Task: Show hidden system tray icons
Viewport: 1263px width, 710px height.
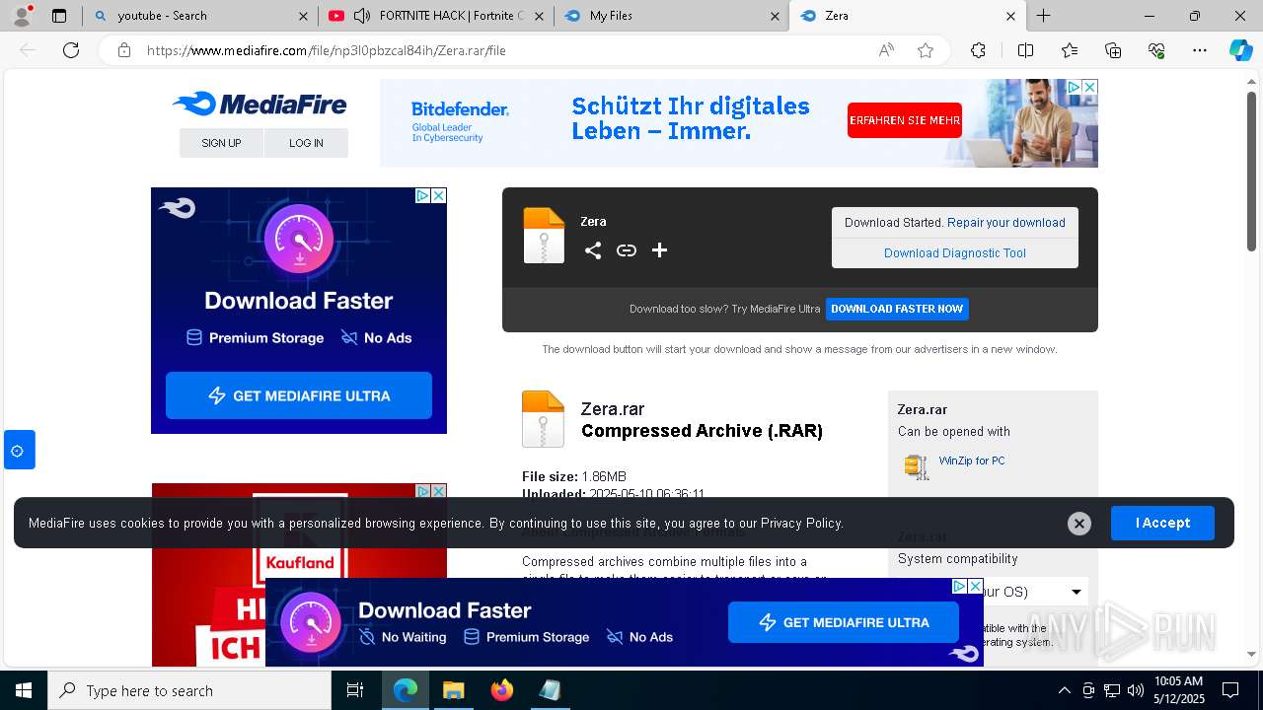Action: click(1064, 690)
